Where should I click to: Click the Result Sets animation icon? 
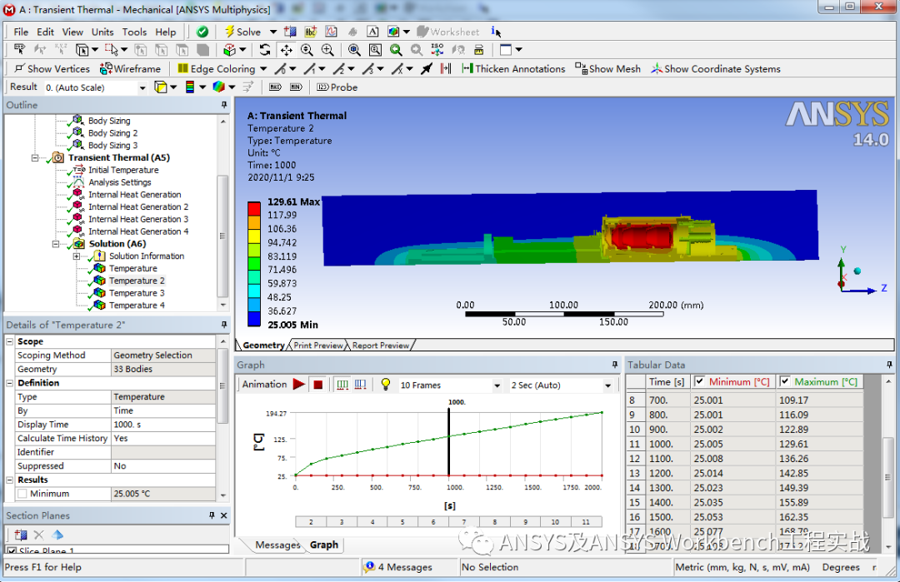click(x=361, y=385)
